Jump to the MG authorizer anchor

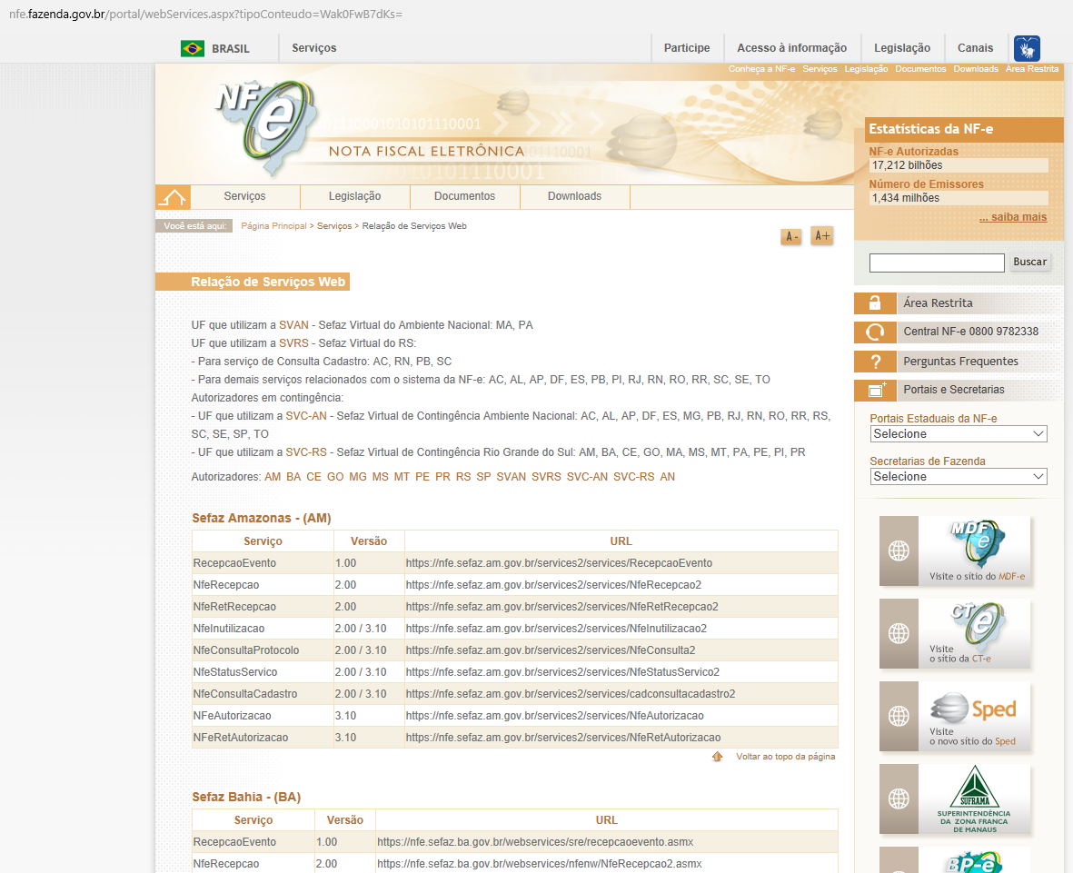tap(358, 477)
